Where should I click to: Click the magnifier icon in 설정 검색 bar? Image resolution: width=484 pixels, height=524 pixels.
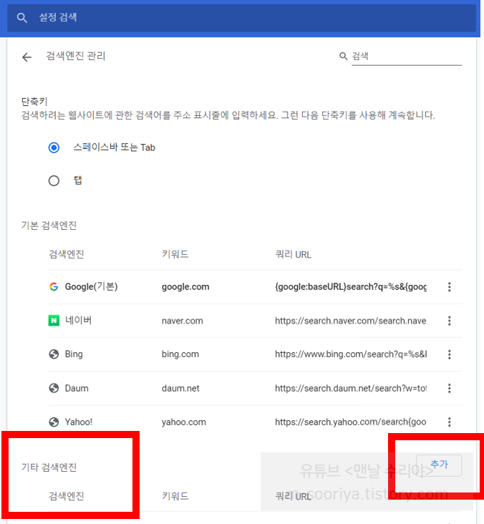click(x=22, y=18)
